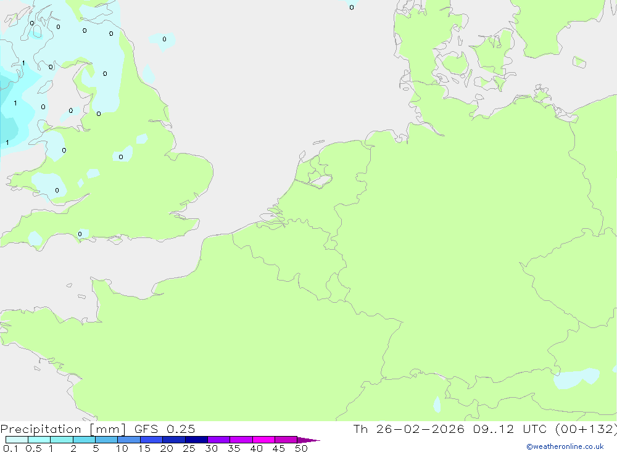Click the date 'Th 26-02-2026'
The image size is (617, 452).
409,429
